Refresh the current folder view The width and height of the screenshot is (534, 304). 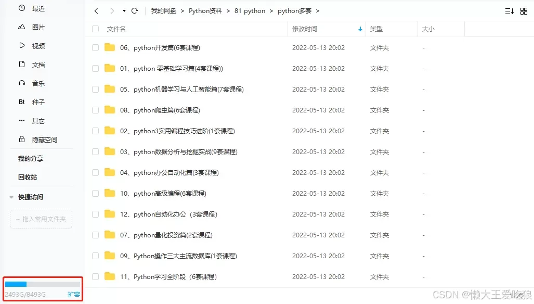coord(134,10)
